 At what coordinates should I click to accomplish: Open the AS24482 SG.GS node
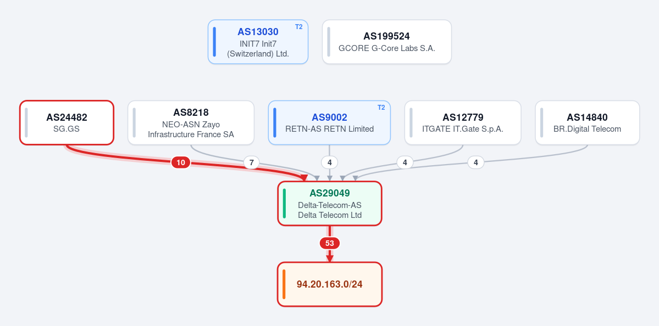67,122
